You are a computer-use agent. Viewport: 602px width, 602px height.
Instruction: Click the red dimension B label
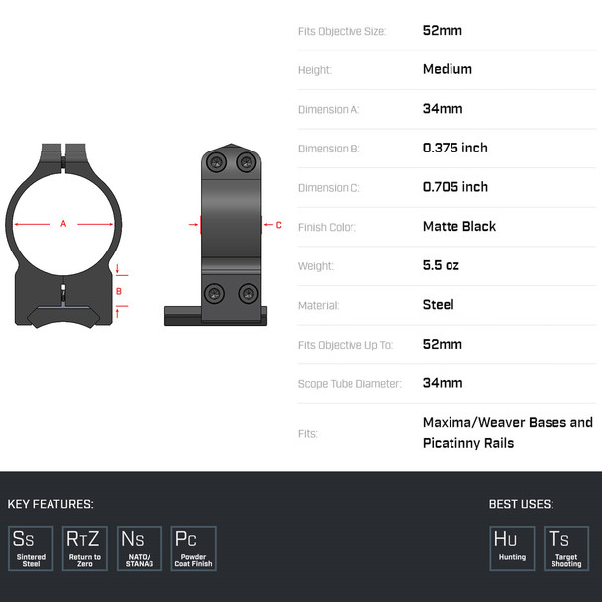[x=119, y=291]
